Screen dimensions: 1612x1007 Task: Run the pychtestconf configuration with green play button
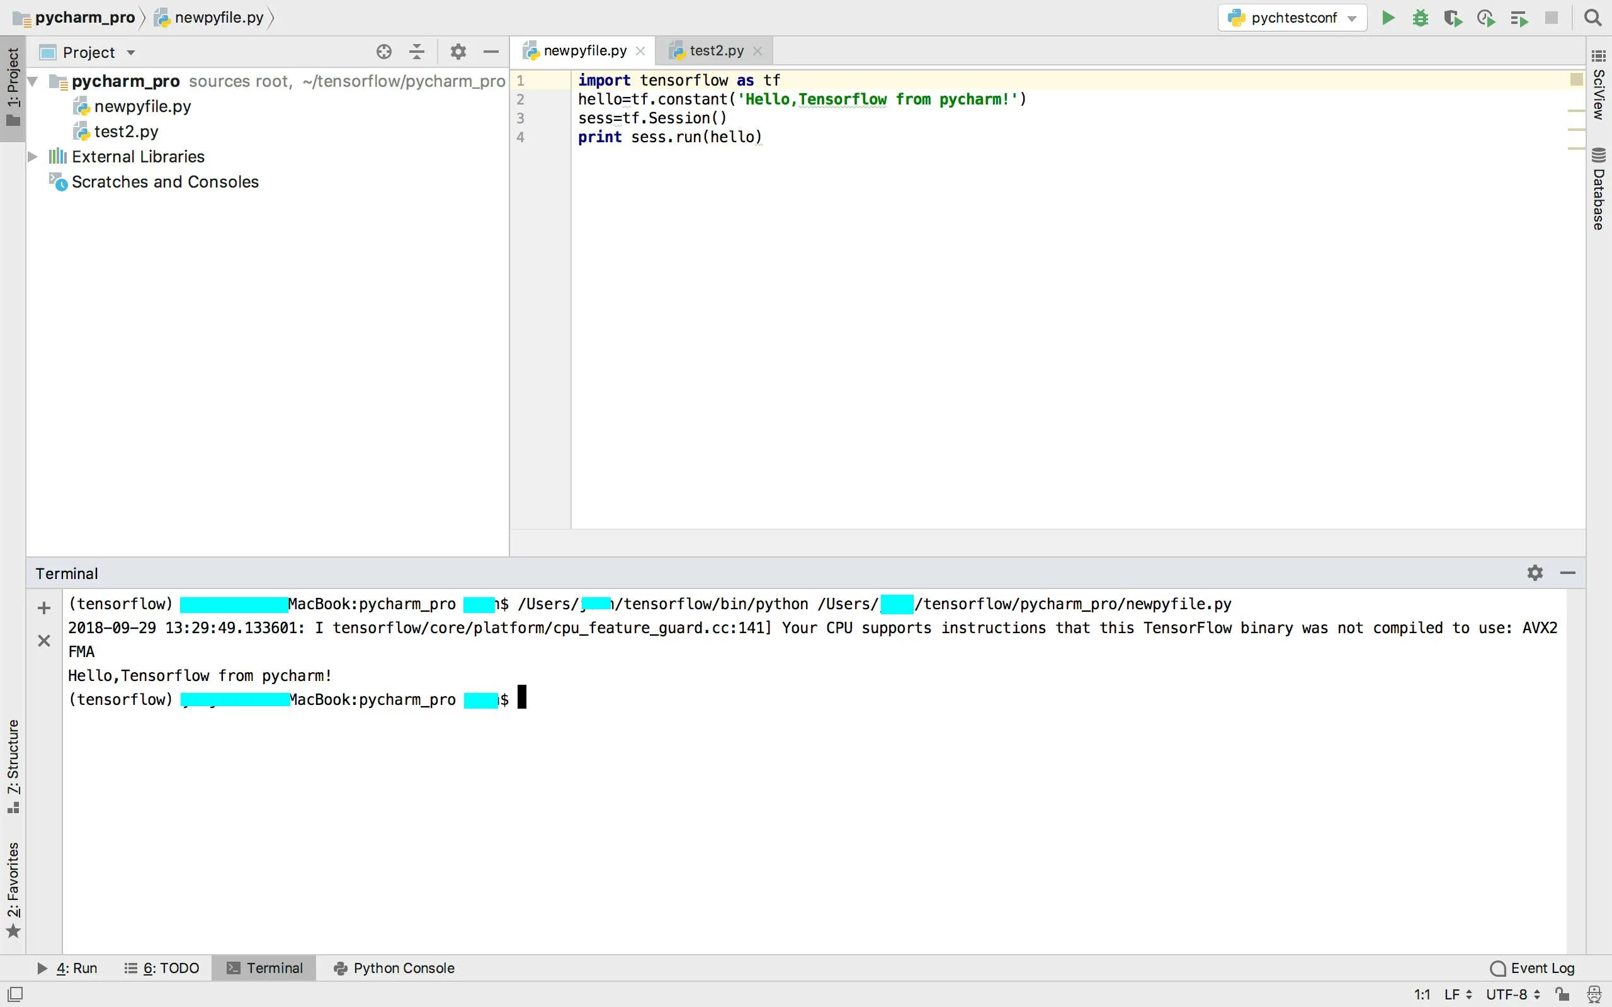1388,18
